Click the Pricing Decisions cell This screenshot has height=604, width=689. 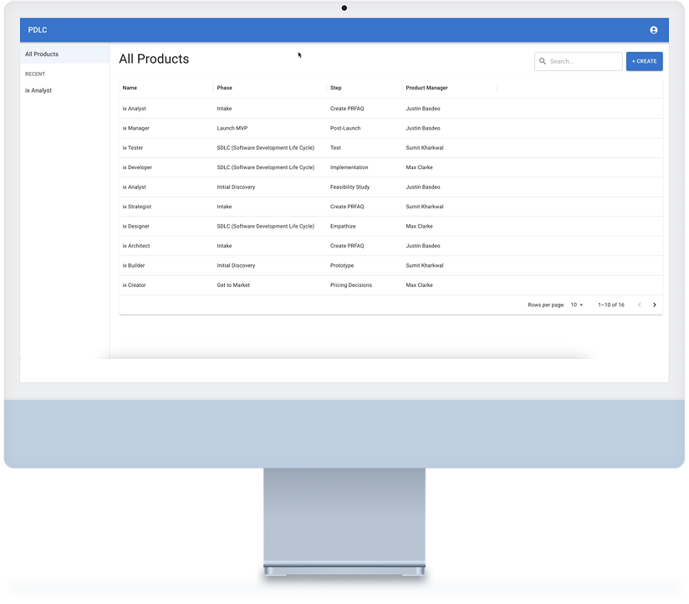point(350,285)
